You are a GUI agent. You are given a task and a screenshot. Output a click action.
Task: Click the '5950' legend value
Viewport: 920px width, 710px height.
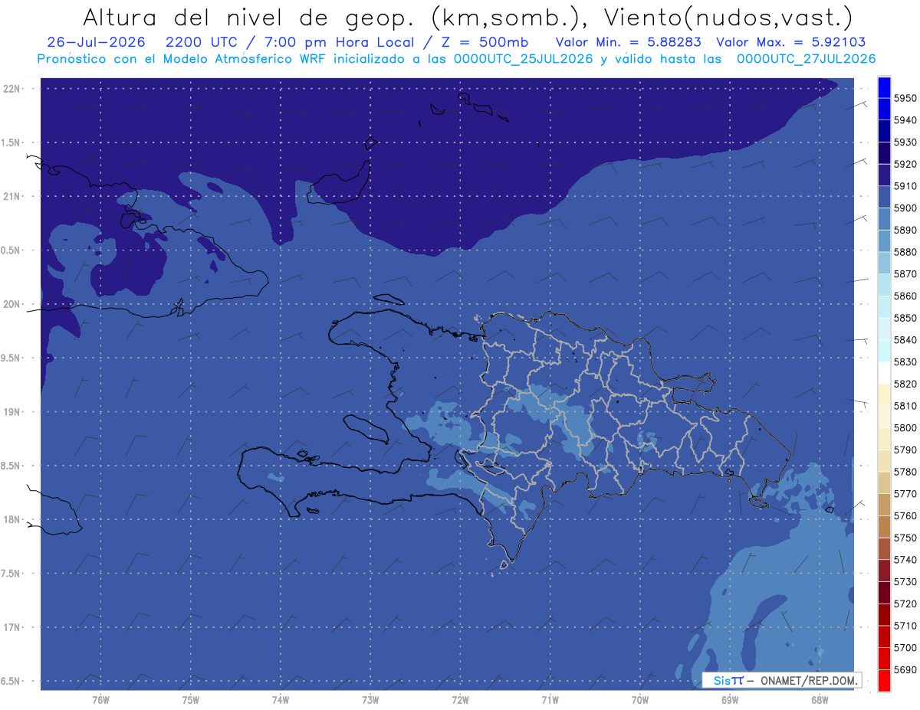point(905,98)
